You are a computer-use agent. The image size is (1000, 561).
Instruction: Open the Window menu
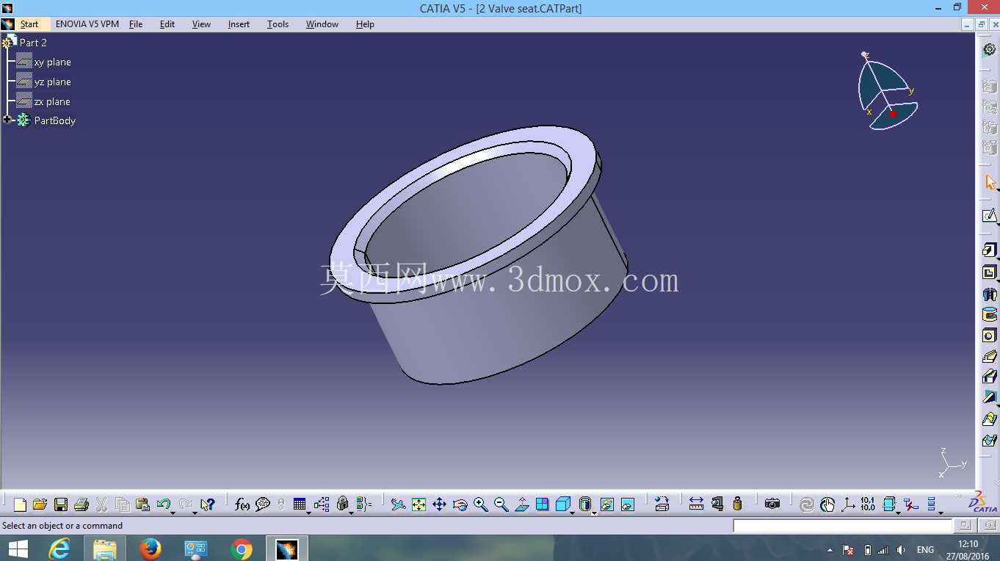click(x=322, y=24)
